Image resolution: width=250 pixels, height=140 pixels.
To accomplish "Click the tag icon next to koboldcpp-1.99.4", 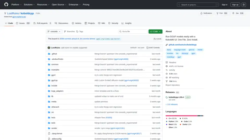I will pyautogui.click(x=167, y=97).
